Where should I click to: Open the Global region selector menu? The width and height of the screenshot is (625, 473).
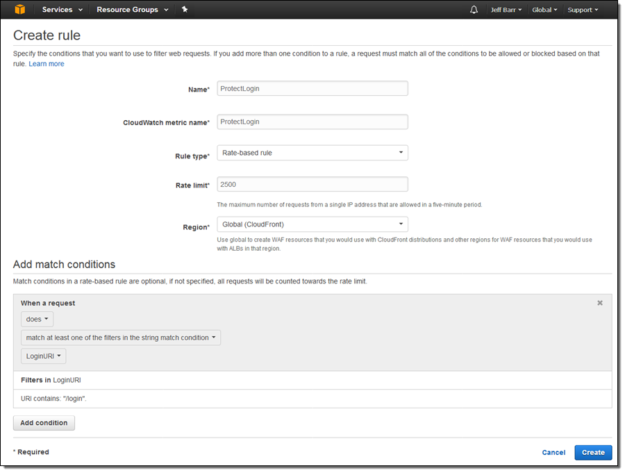[x=544, y=10]
